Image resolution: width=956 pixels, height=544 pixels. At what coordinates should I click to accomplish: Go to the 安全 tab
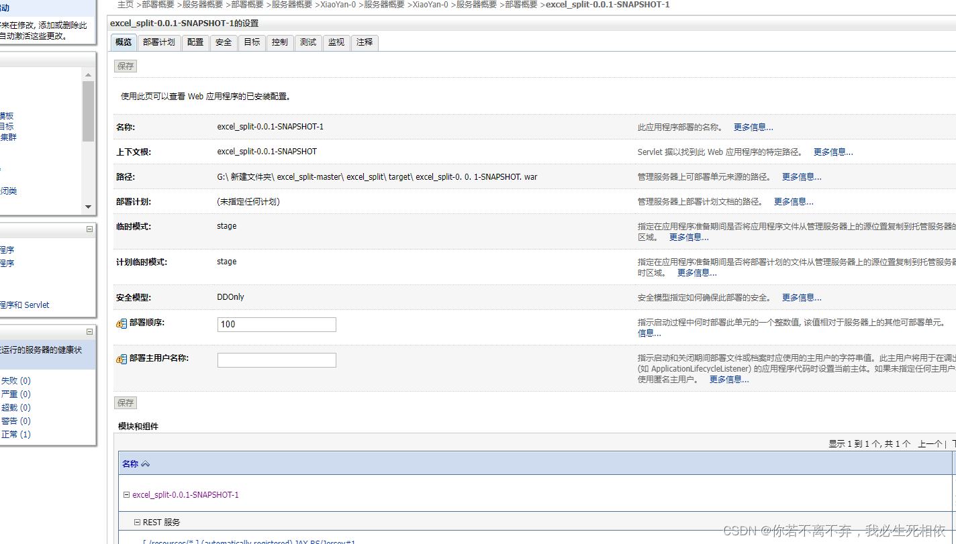[x=224, y=42]
